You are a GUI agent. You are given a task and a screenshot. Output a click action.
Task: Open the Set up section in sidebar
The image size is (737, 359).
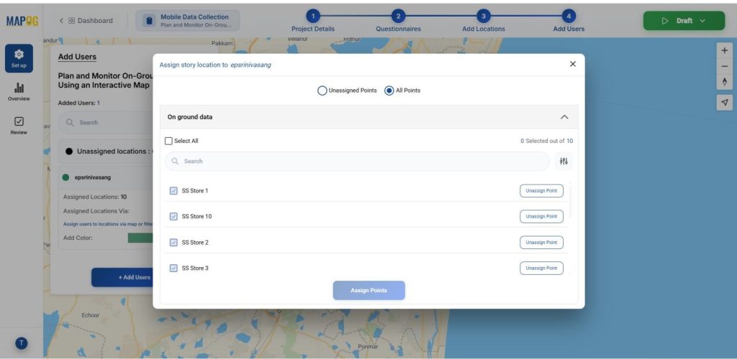19,59
